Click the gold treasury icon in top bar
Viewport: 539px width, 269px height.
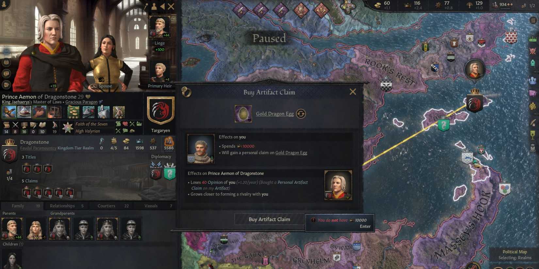click(378, 5)
